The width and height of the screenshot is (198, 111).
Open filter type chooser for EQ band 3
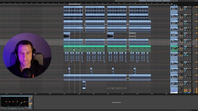[9, 108]
